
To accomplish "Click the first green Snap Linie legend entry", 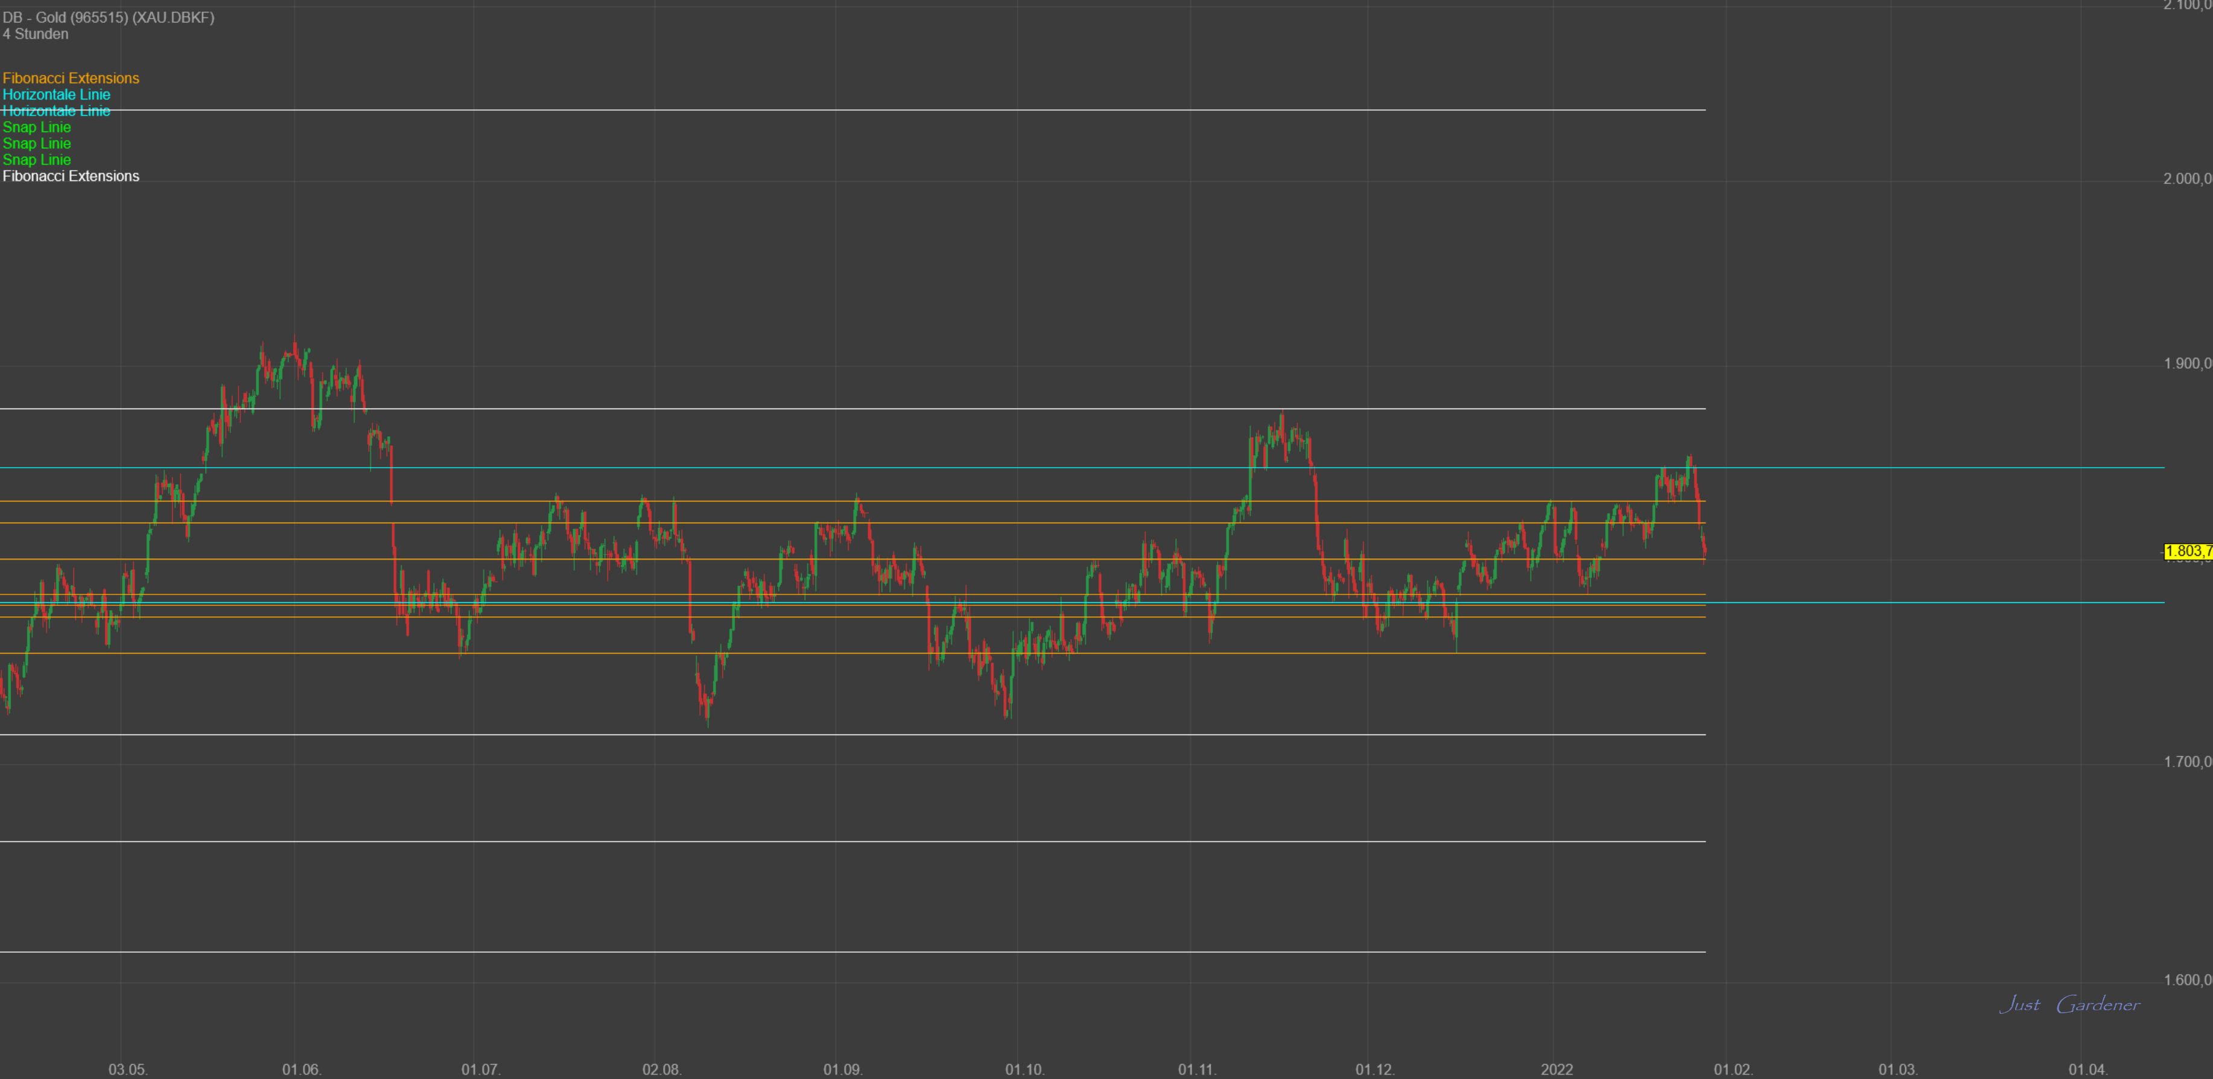I will point(36,126).
